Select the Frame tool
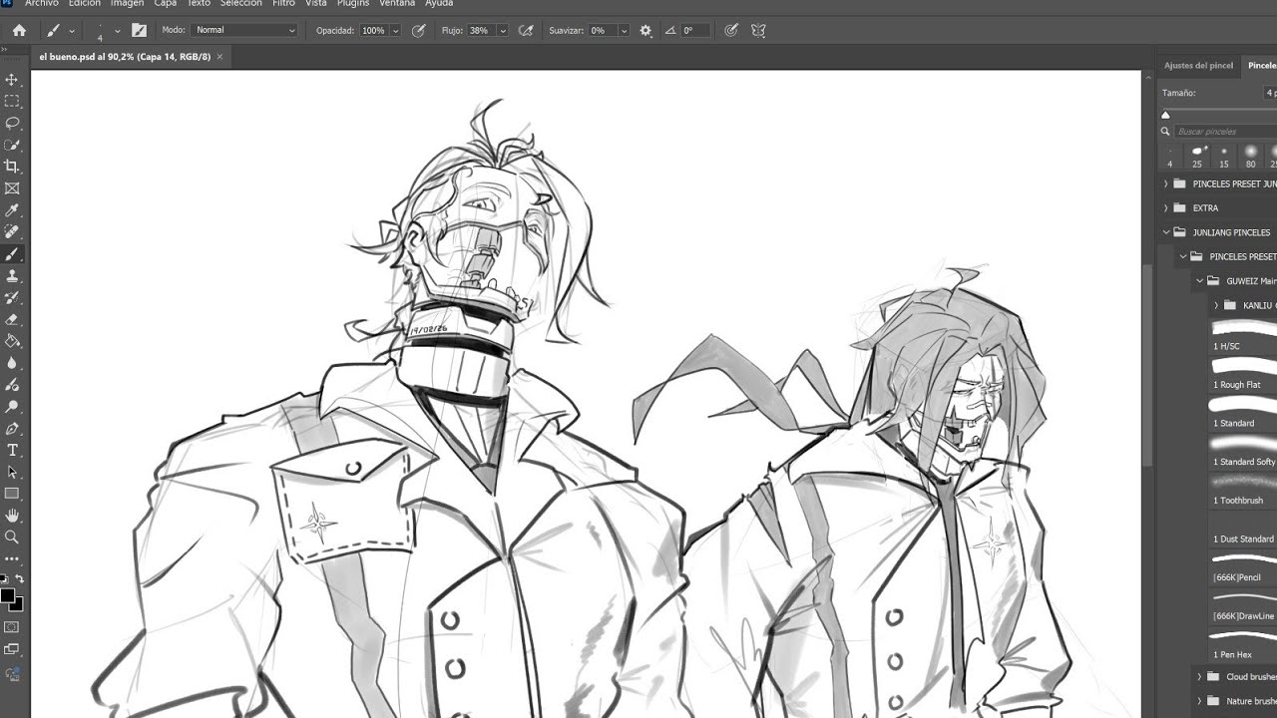Viewport: 1277px width, 718px height. (x=12, y=188)
